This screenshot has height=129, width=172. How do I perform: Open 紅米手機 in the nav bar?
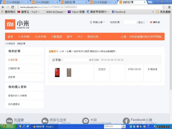[x=41, y=37]
